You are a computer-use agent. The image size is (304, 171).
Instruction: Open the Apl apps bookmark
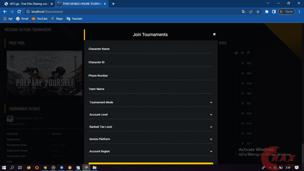(x=8, y=18)
